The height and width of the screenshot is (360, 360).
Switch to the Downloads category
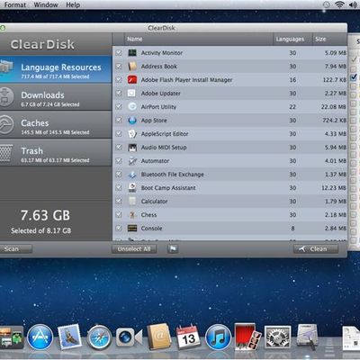tap(56, 97)
